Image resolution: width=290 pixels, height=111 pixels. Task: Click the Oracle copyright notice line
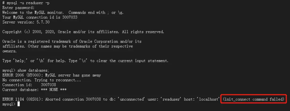(x=83, y=32)
